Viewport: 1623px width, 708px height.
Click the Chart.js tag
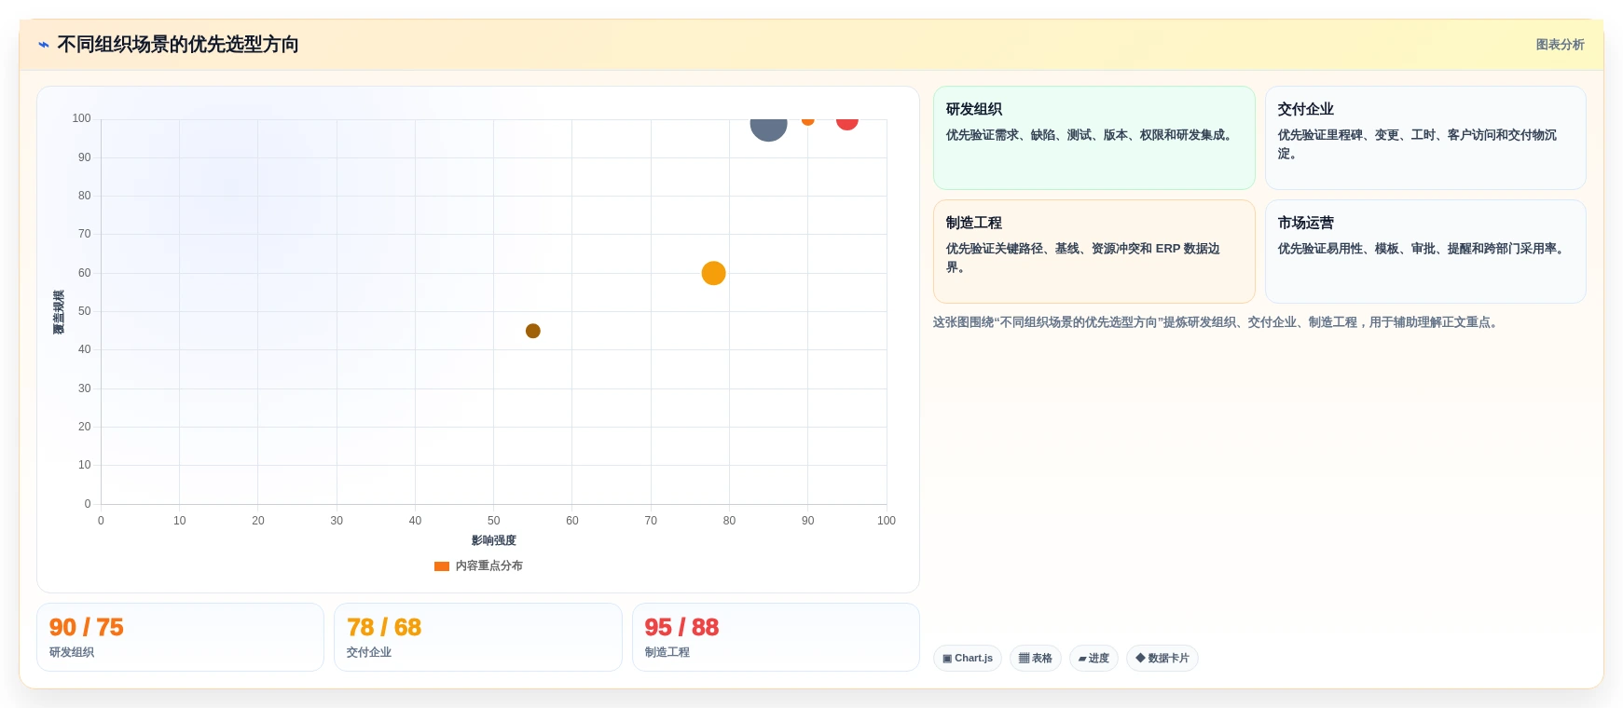point(968,659)
